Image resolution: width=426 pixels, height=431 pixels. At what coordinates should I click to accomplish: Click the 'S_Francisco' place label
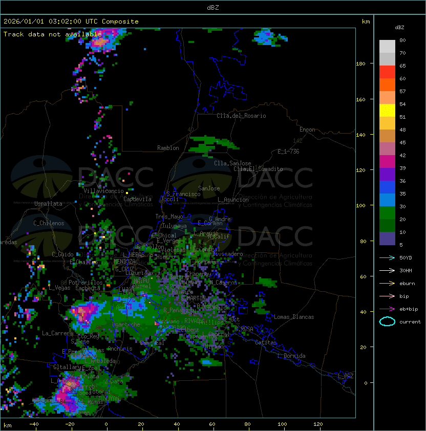click(x=183, y=194)
